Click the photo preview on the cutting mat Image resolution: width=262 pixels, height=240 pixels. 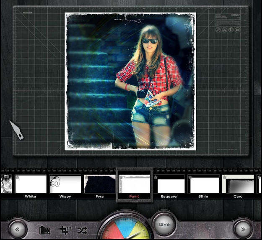(x=130, y=82)
